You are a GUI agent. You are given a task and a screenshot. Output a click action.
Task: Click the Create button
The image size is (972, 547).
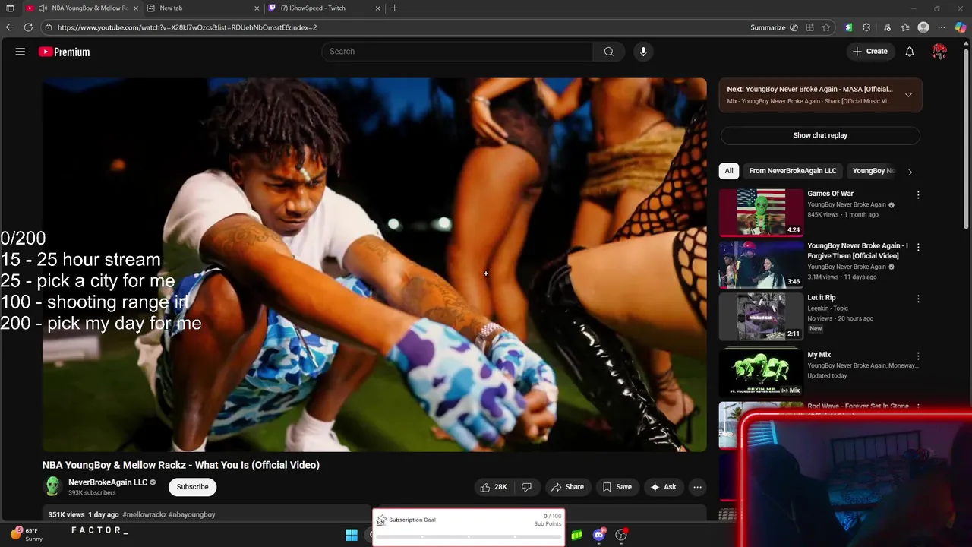[x=869, y=52]
